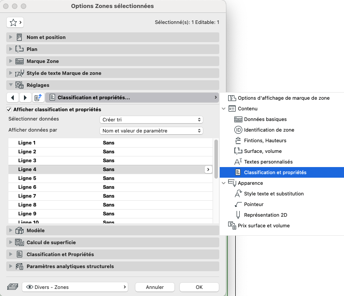
Task: Click the page list icon with blue arrow
Action: pos(38,97)
